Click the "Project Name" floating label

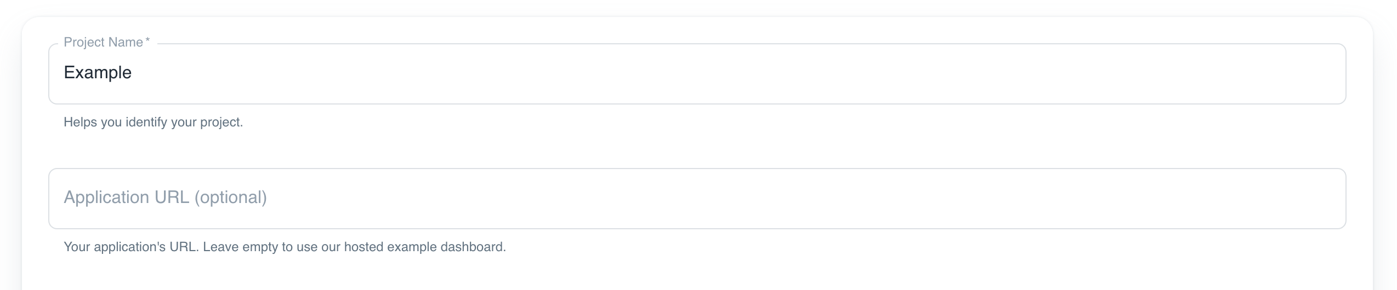[x=103, y=42]
